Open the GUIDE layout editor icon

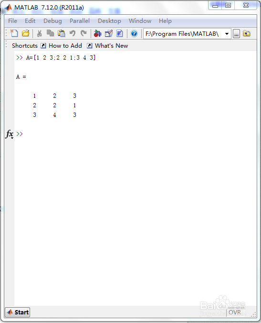point(109,33)
